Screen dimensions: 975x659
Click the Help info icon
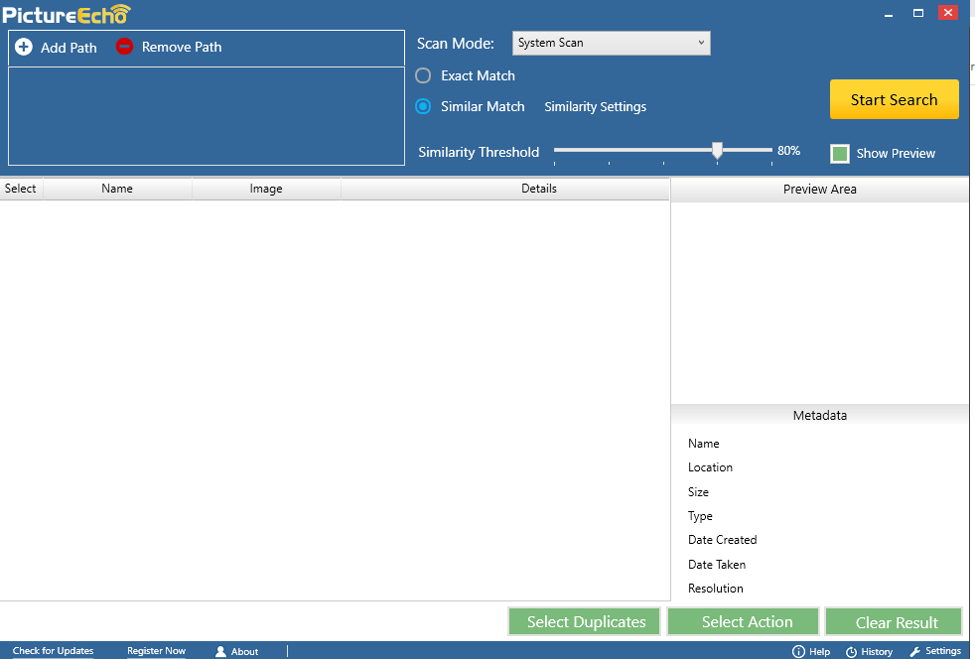pos(798,651)
